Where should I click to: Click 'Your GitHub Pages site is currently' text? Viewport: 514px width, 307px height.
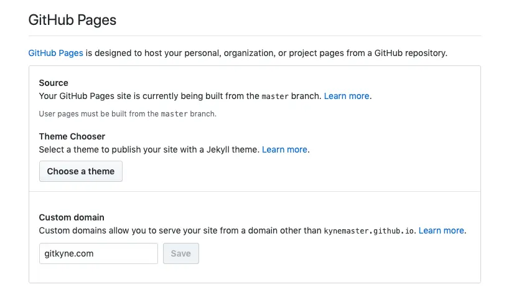point(149,96)
